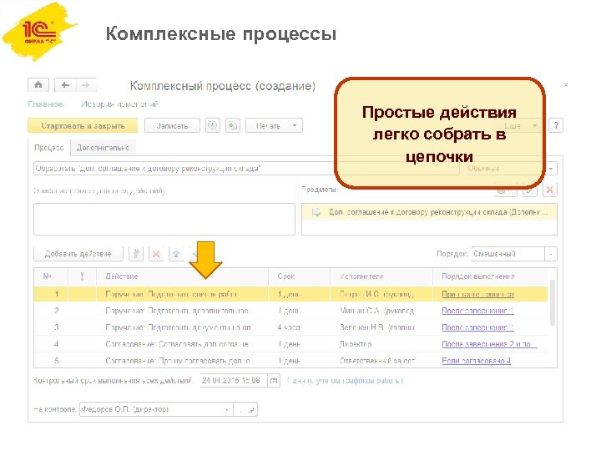Click Доп. соглашение item in Предметы list
This screenshot has height=451, width=601.
[429, 212]
